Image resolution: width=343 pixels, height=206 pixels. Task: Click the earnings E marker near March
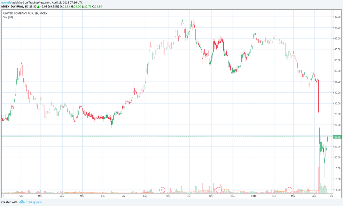click(289, 190)
